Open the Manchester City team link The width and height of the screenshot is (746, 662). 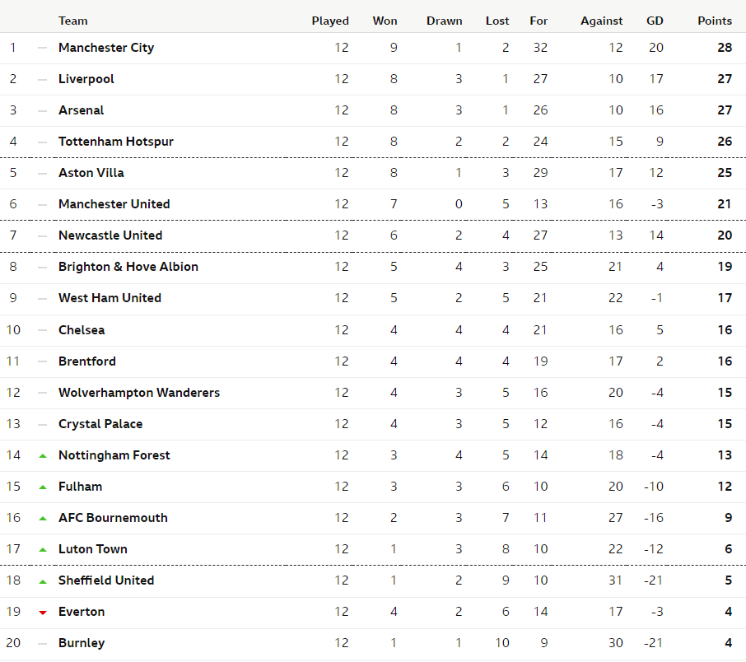click(x=106, y=48)
